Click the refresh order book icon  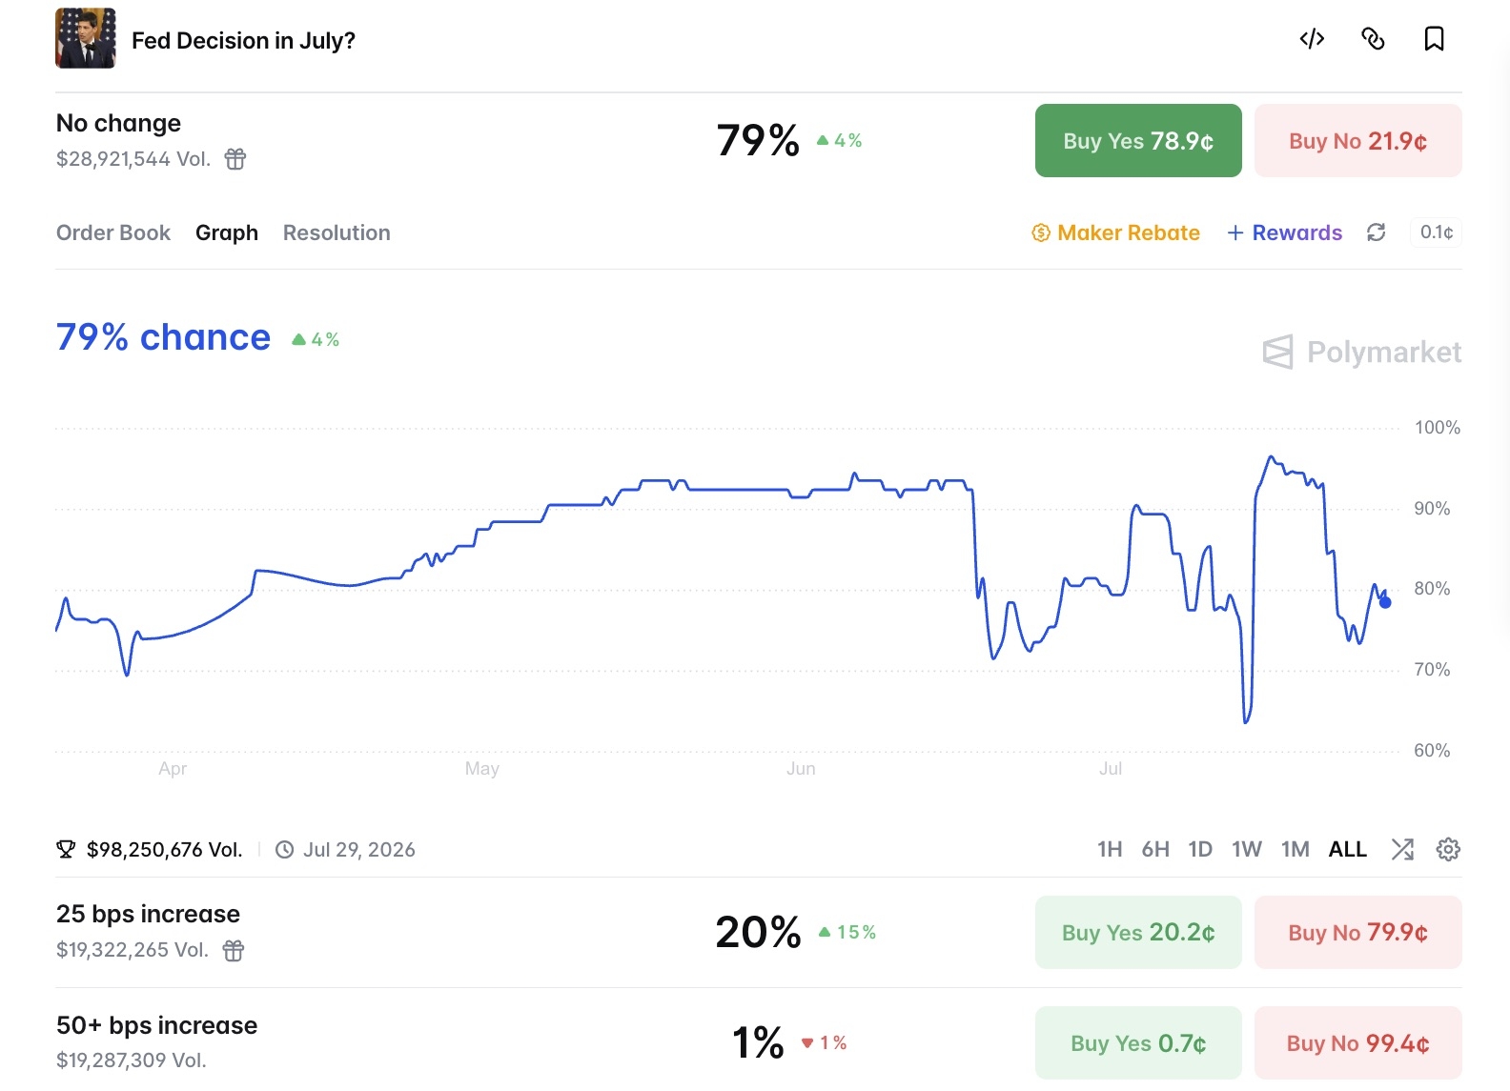tap(1376, 232)
